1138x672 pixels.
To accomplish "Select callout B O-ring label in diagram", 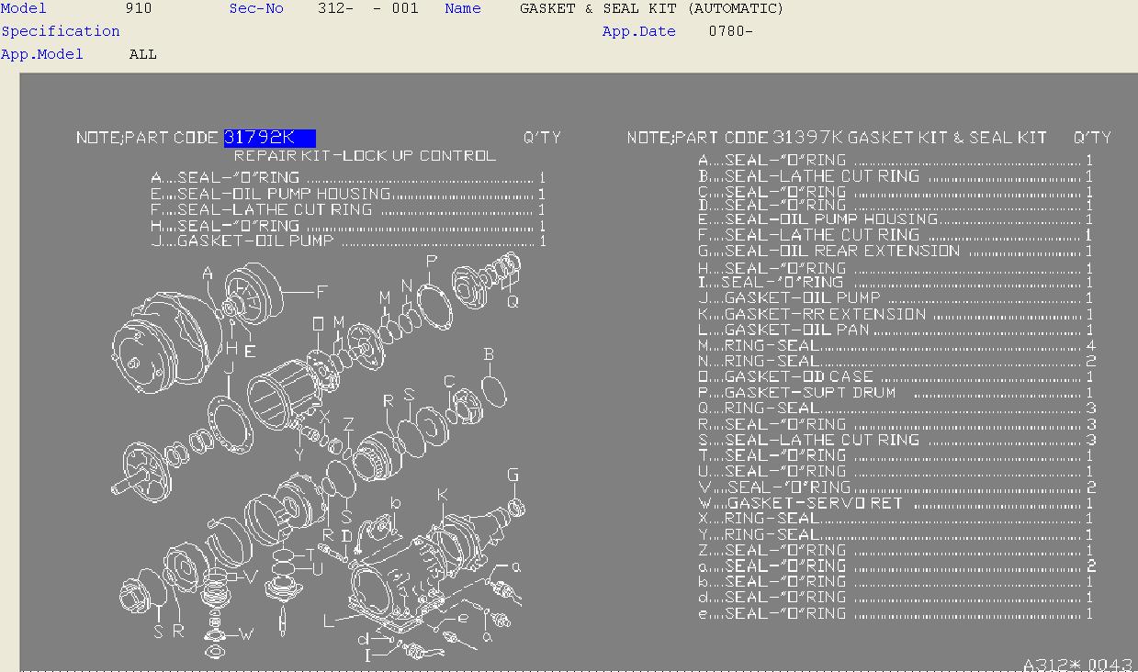I will [x=489, y=354].
